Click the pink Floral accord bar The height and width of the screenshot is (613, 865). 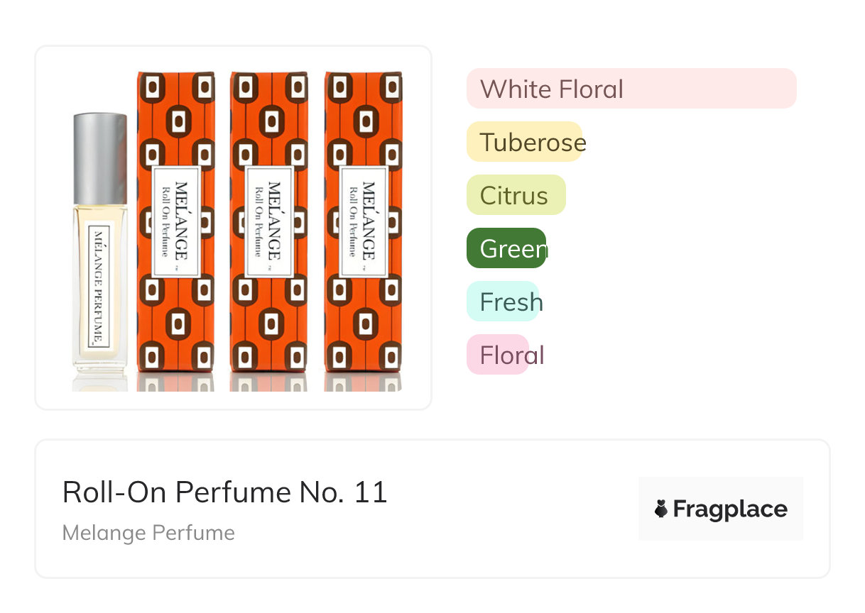click(x=498, y=355)
